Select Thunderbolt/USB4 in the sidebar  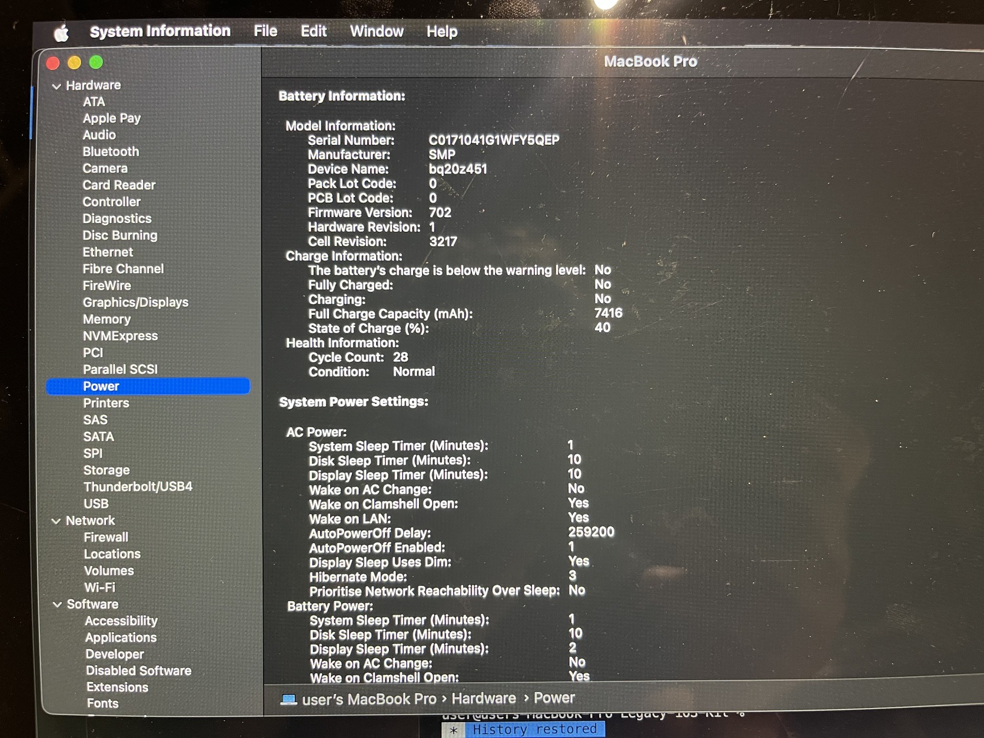pyautogui.click(x=138, y=487)
